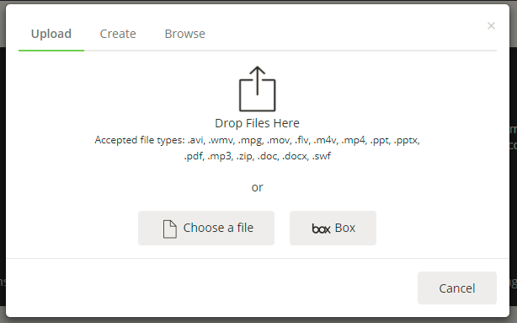
Task: Click the dimmed page background right of dialog
Action: (x=514, y=198)
